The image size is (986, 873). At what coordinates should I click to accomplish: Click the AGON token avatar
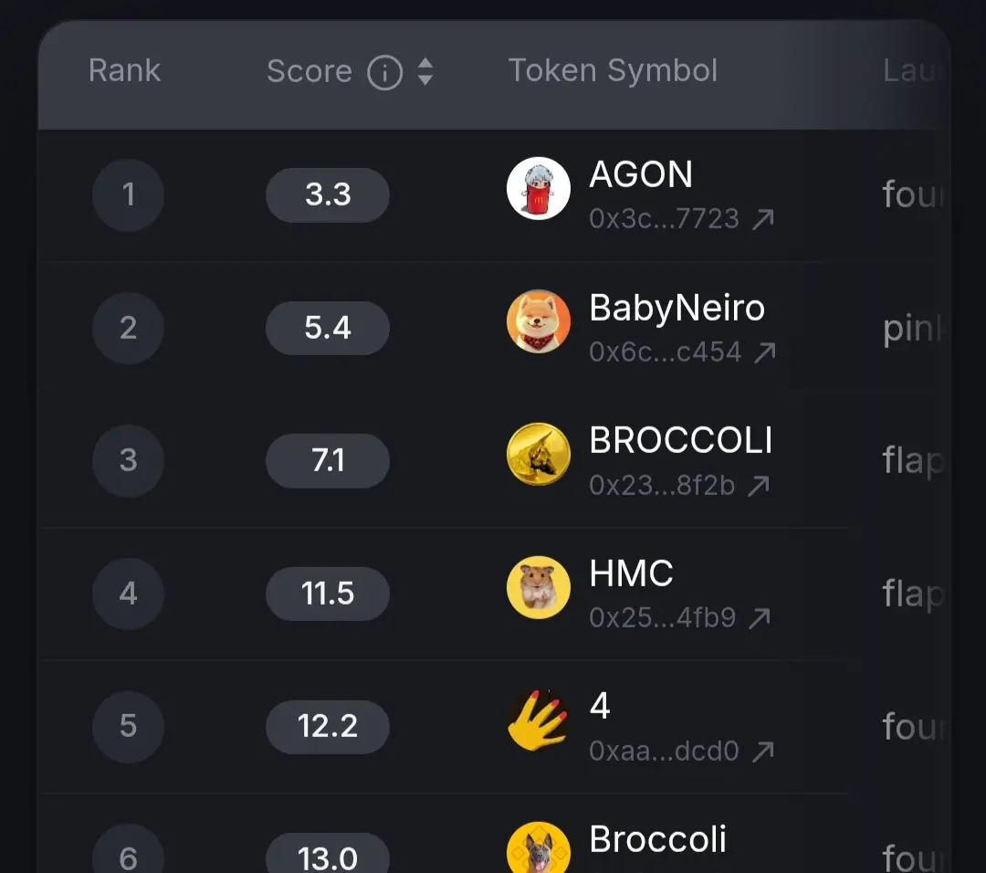click(539, 188)
